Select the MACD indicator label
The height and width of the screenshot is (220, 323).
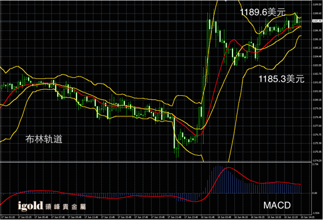(x=277, y=205)
